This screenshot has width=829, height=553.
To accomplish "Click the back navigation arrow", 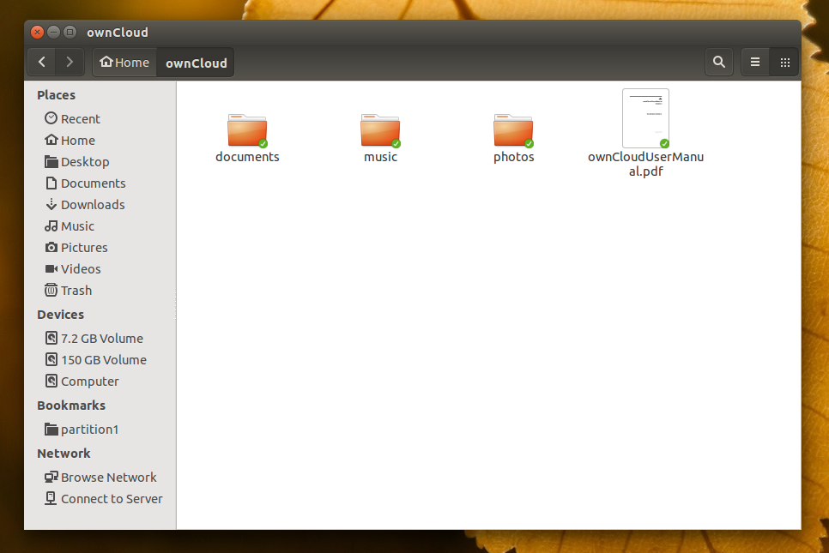I will pyautogui.click(x=41, y=62).
